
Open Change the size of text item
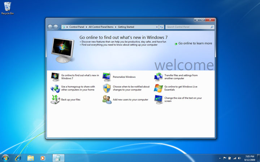pos(183,99)
